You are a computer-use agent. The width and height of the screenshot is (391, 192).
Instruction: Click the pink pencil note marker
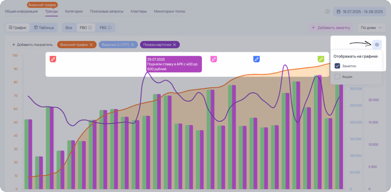click(x=214, y=59)
